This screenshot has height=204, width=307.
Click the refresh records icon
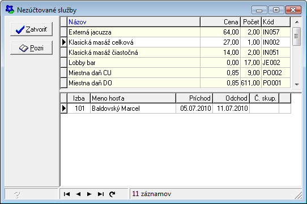tap(112, 194)
